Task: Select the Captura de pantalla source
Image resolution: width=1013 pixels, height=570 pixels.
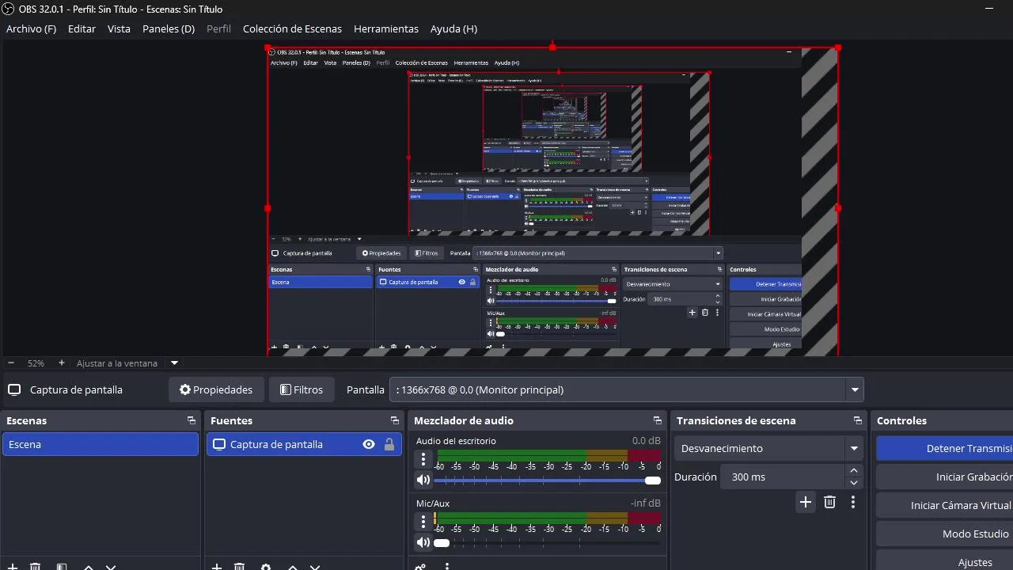Action: tap(304, 444)
